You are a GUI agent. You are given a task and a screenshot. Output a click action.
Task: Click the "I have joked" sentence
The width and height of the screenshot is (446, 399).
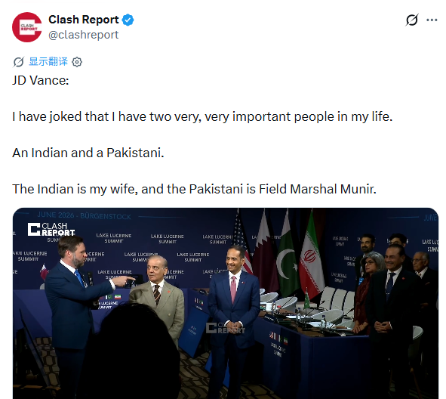(x=202, y=116)
